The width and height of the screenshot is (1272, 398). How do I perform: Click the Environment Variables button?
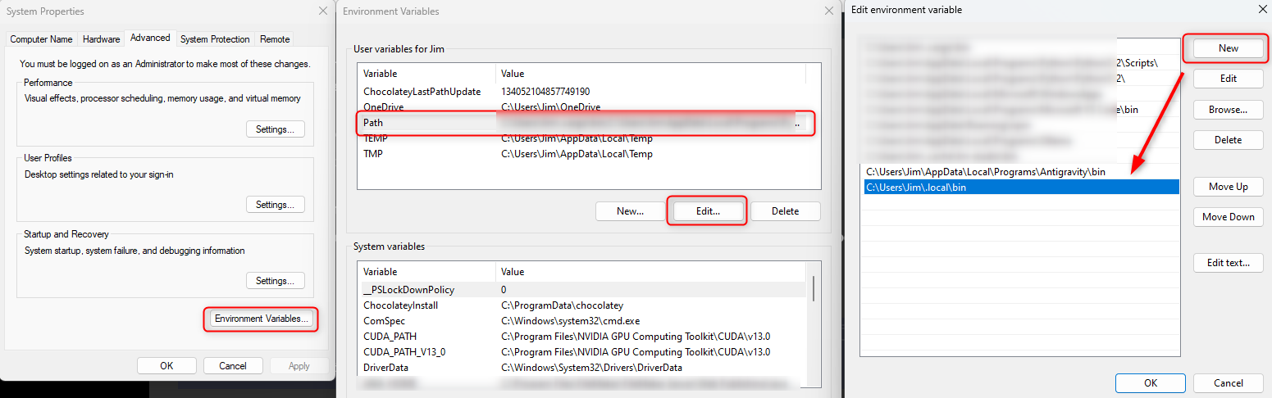[261, 319]
